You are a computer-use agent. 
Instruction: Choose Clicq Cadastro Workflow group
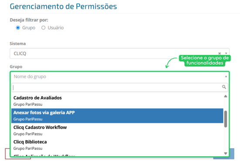pyautogui.click(x=117, y=131)
